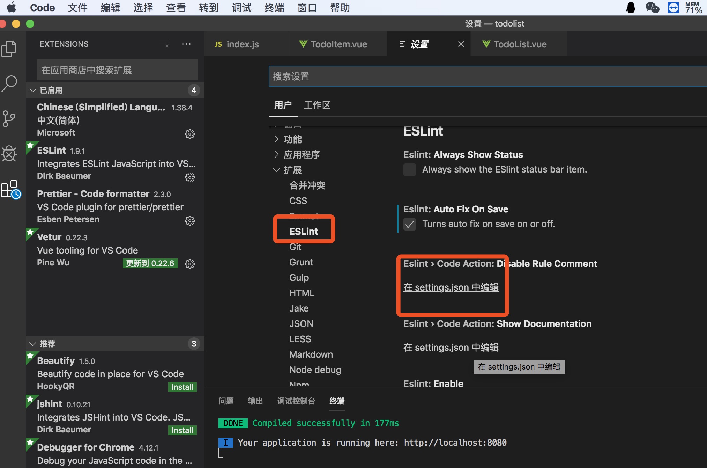Open the Search view in activity bar

[x=9, y=84]
